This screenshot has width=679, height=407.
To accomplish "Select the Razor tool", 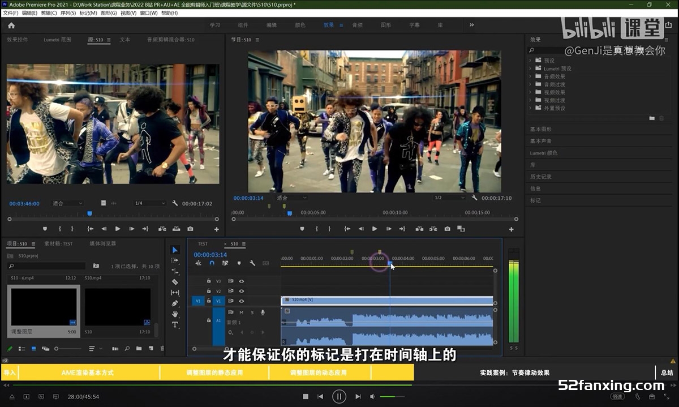I will point(175,282).
